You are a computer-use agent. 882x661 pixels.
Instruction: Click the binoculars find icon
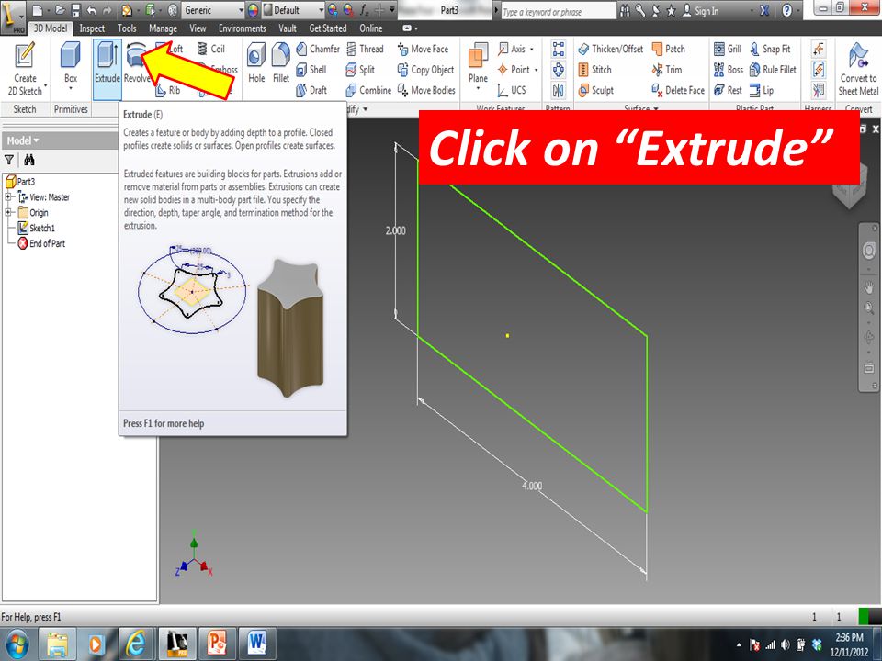coord(29,160)
